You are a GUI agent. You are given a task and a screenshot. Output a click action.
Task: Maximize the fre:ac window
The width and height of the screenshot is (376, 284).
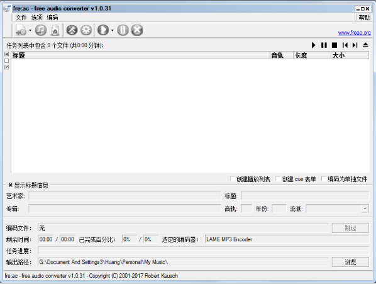click(363, 9)
